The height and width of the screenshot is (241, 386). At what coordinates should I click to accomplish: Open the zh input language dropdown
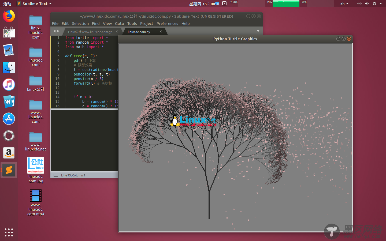coord(344,3)
